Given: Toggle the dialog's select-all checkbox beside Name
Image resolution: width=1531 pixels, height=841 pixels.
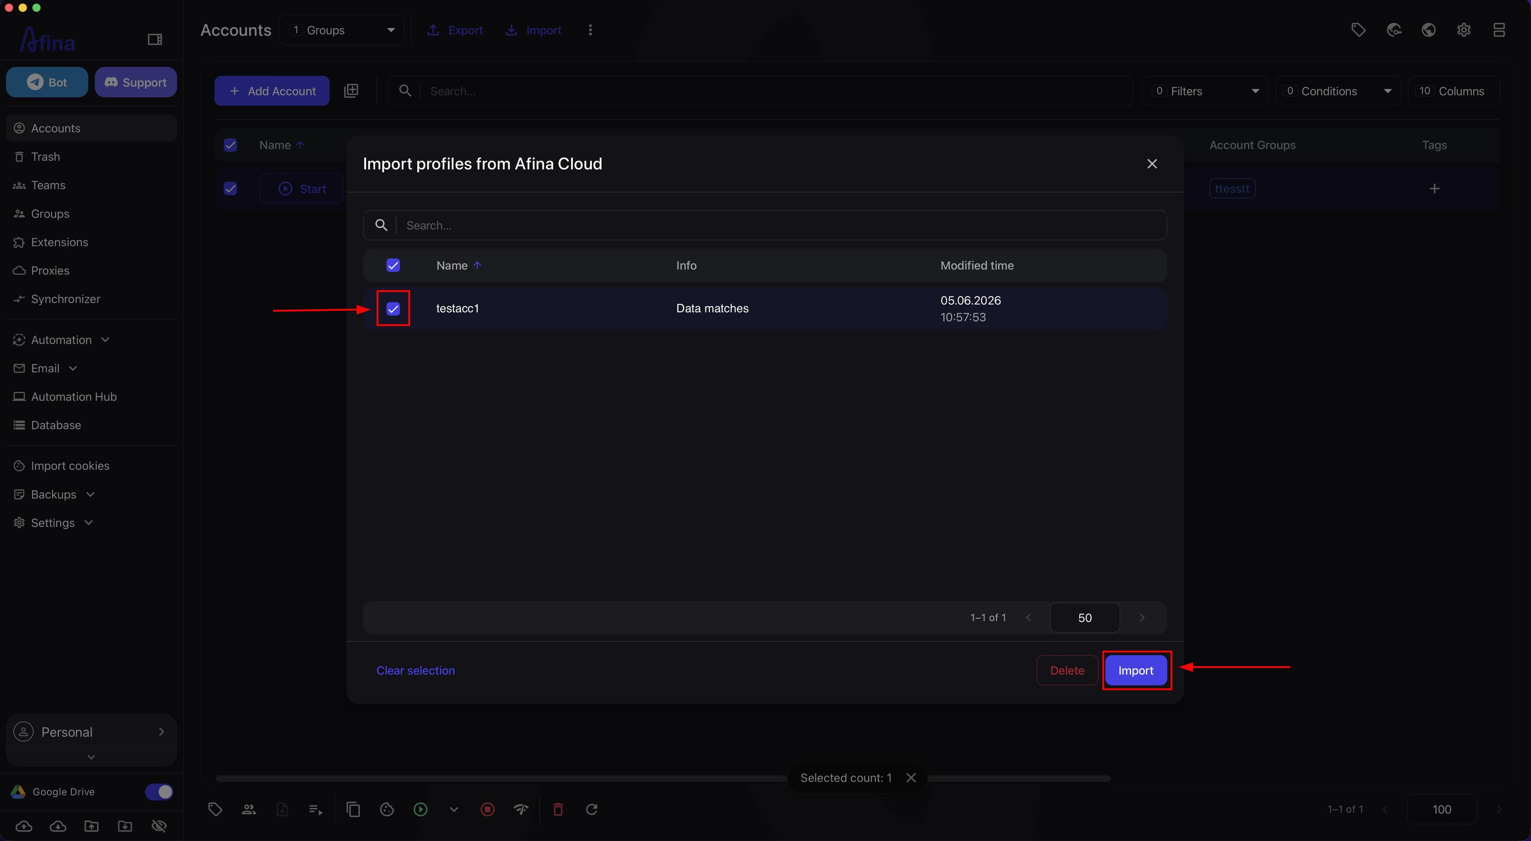Looking at the screenshot, I should coord(393,265).
